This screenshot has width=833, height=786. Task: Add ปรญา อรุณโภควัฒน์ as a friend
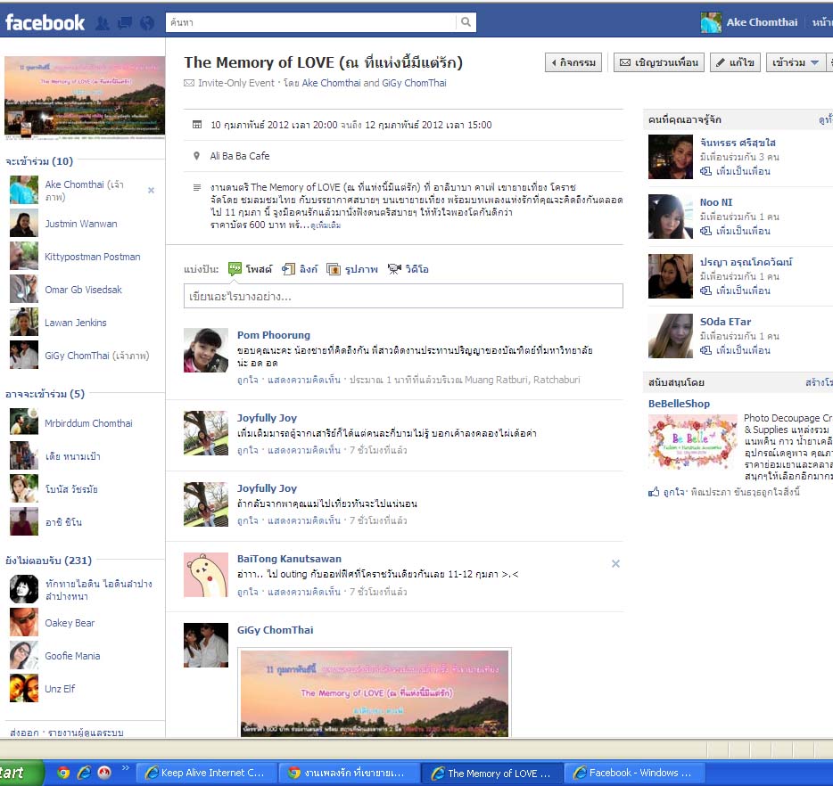point(736,291)
